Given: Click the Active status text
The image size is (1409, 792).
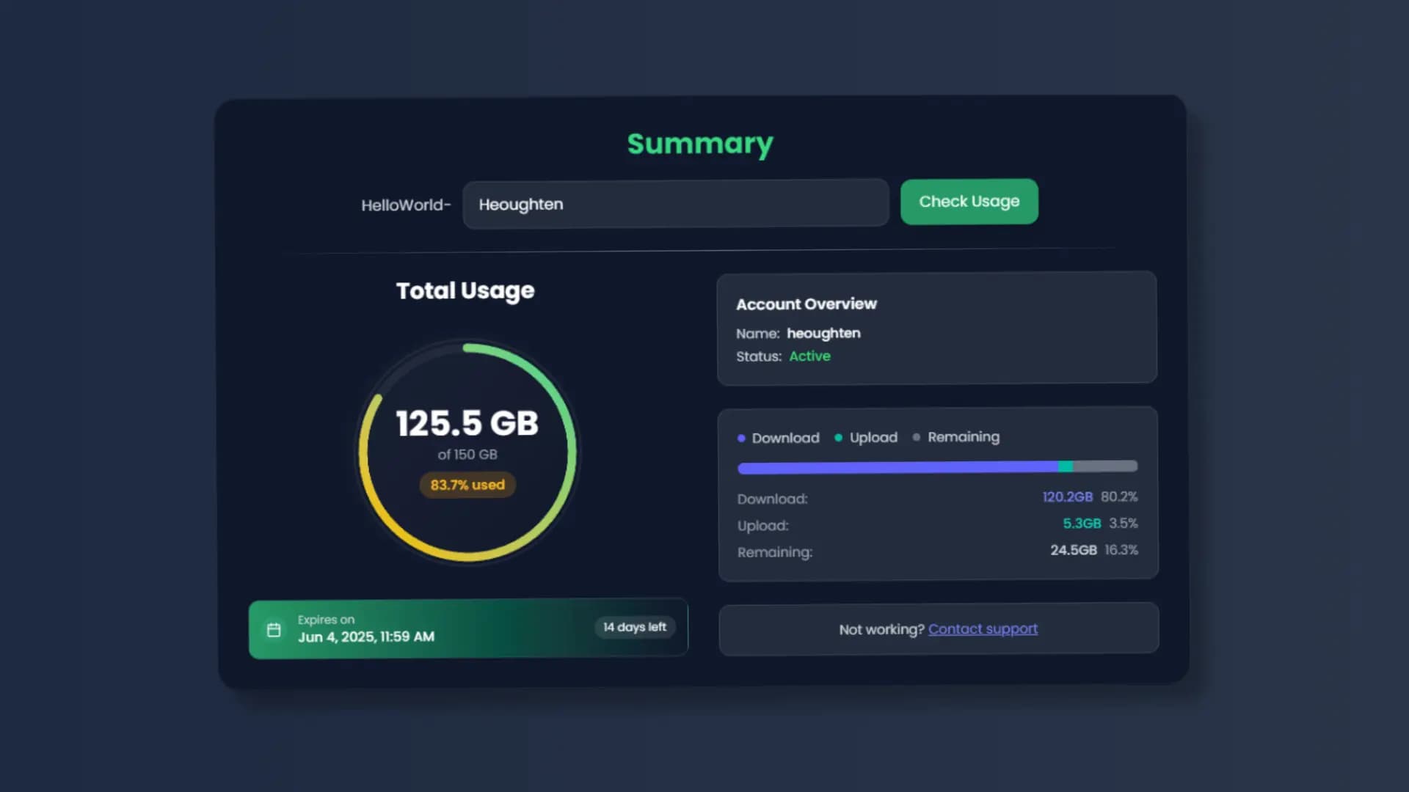Looking at the screenshot, I should (809, 356).
